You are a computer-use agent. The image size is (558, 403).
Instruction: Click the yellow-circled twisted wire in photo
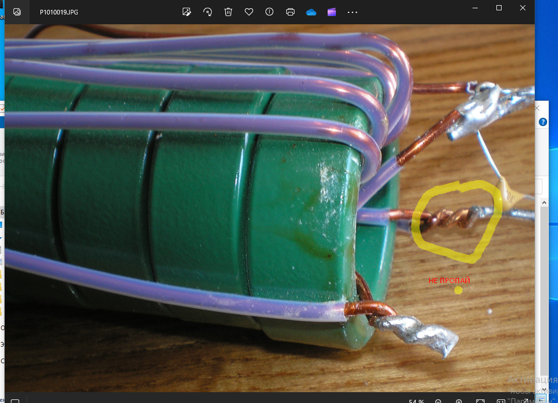point(450,220)
